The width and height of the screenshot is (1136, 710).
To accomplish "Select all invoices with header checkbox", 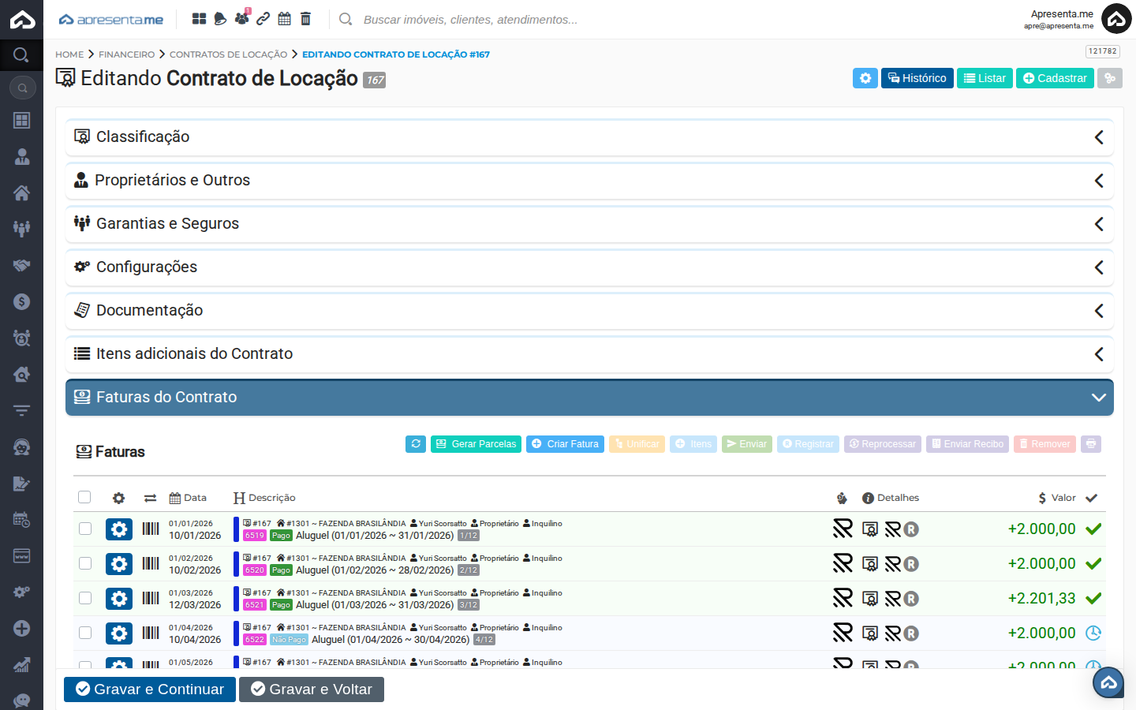I will tap(84, 497).
